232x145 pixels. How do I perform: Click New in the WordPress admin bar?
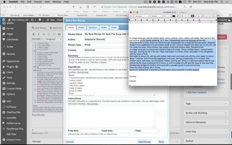click(51, 20)
